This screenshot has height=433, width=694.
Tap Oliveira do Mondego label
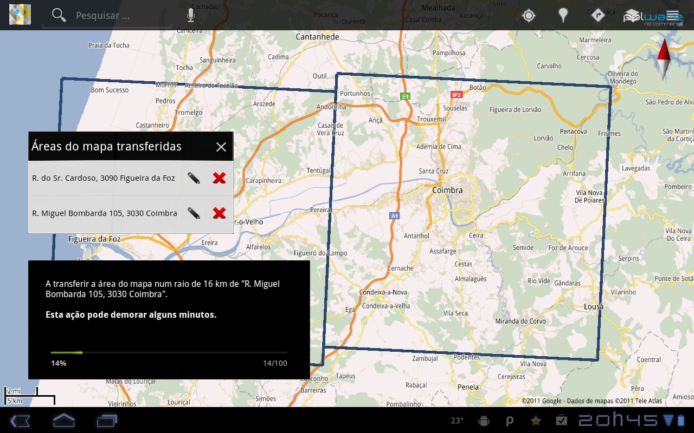(x=622, y=77)
